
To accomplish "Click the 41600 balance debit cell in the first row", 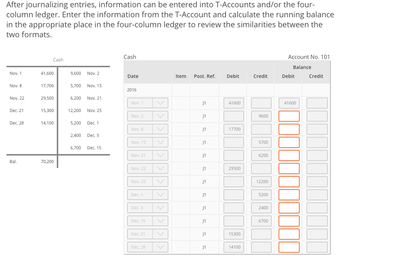I will pos(289,103).
